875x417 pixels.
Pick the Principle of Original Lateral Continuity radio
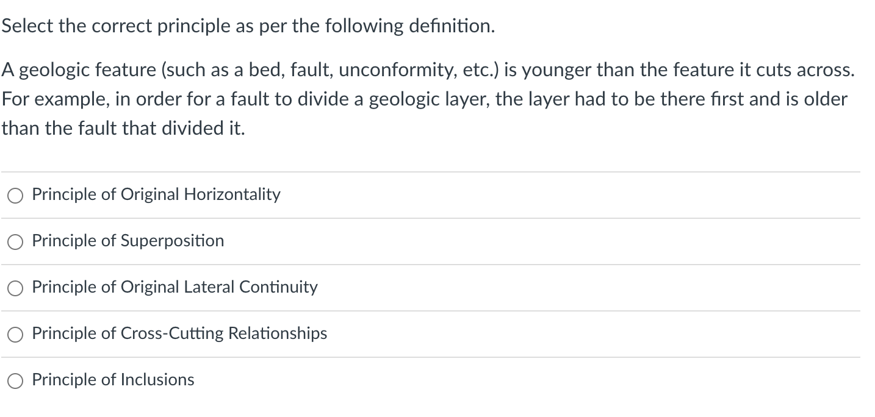(15, 288)
